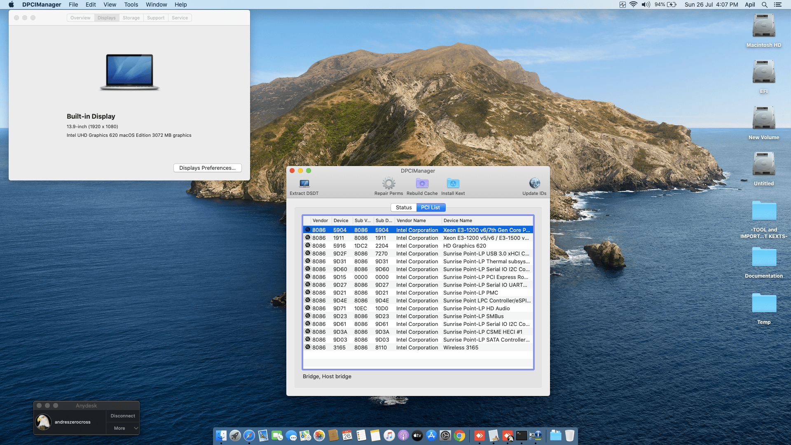Screen dimensions: 791x445
Task: Open Spotlight search in menu bar
Action: (x=764, y=5)
